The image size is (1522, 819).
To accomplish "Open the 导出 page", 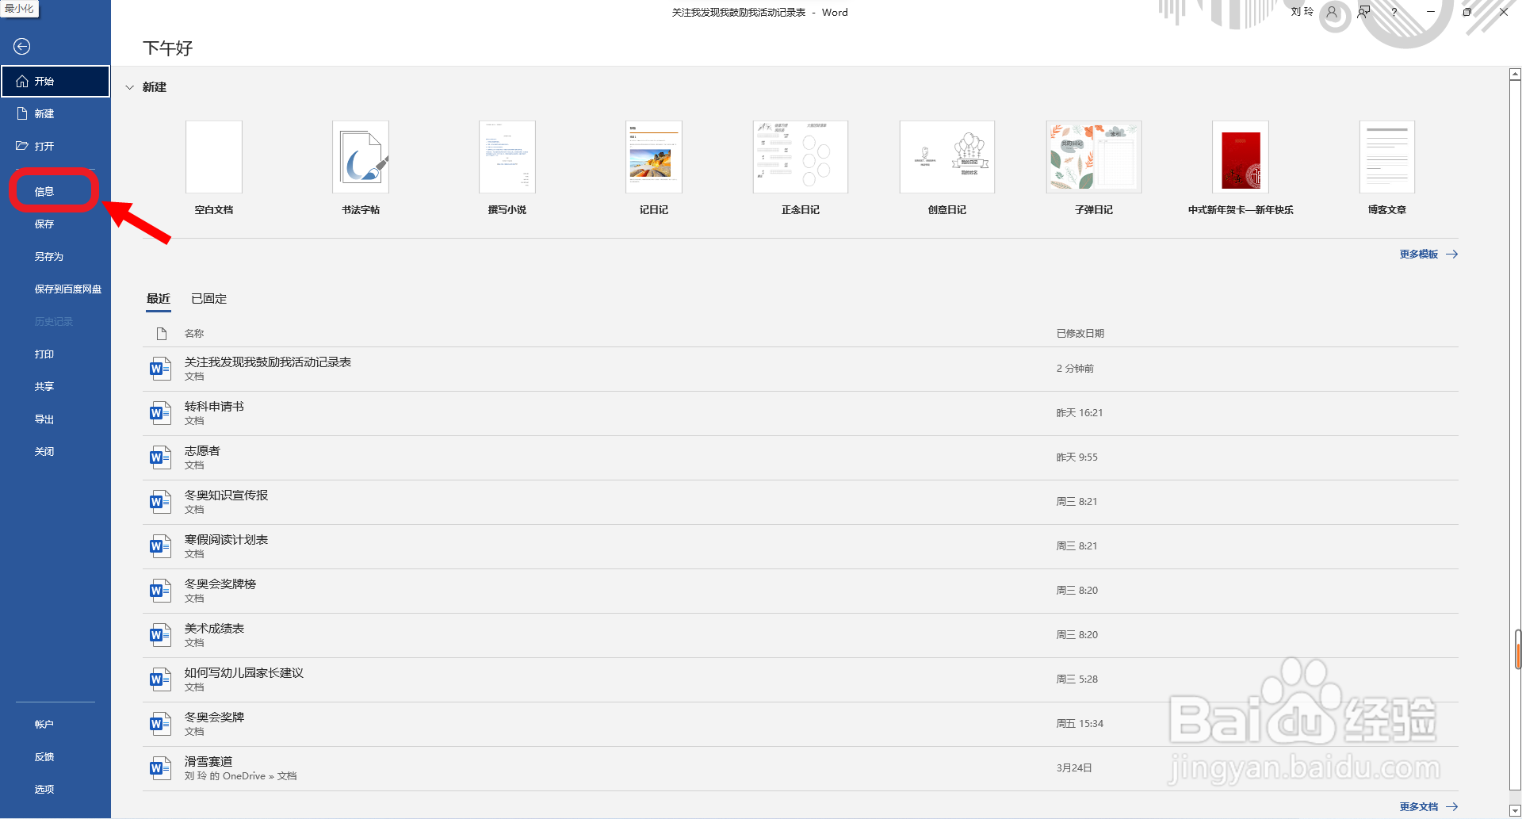I will 55,419.
